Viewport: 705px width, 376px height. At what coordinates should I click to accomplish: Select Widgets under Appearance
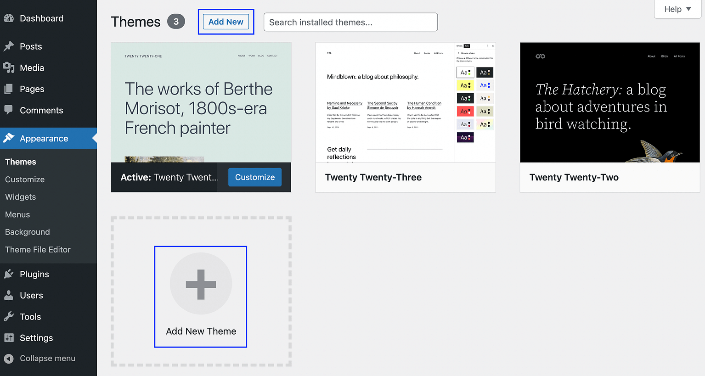[x=20, y=196]
